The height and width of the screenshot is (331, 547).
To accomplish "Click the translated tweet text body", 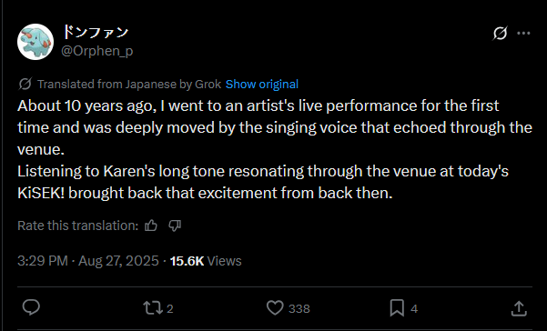I will pos(275,149).
